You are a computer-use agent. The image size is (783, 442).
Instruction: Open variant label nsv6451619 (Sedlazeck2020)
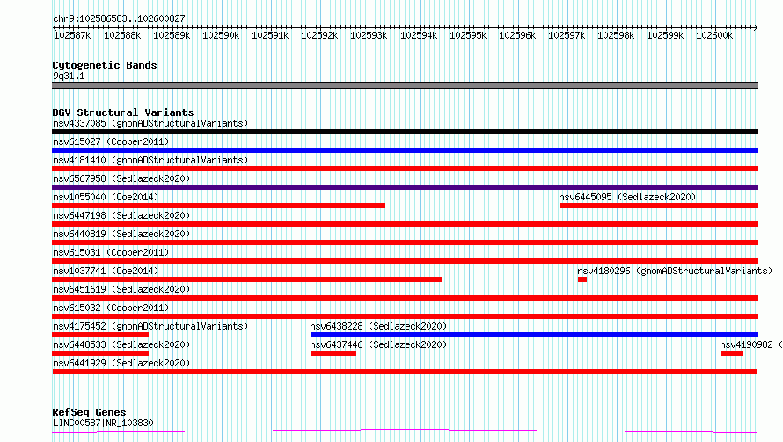(121, 289)
